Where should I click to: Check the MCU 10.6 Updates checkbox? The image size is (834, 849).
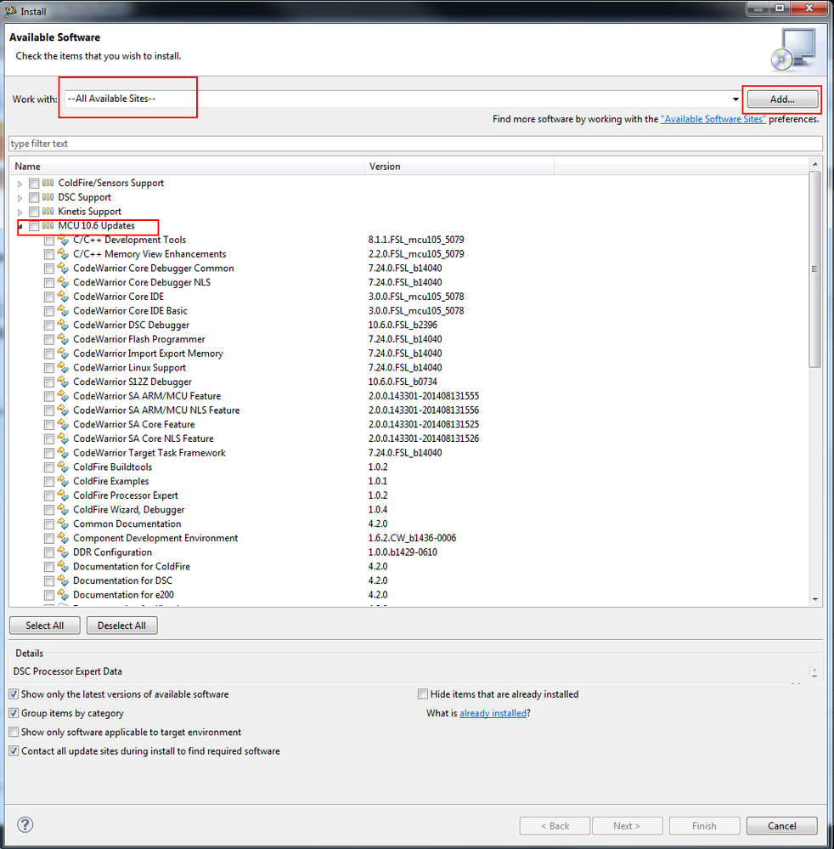click(34, 226)
